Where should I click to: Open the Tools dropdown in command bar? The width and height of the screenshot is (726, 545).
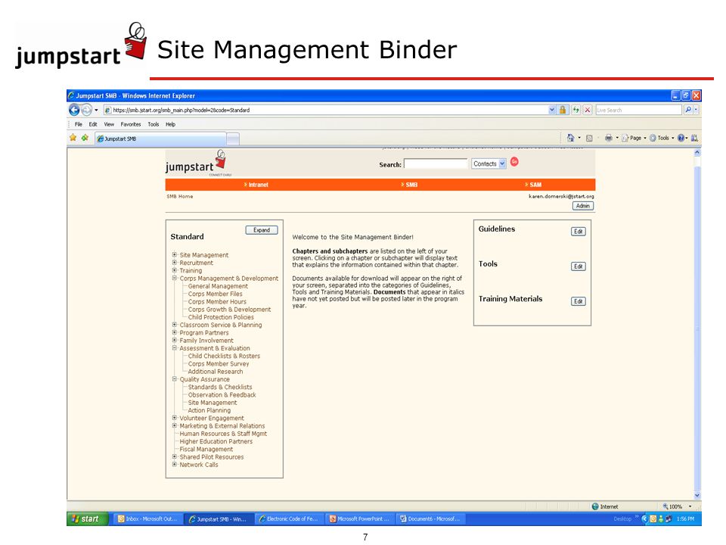(661, 138)
